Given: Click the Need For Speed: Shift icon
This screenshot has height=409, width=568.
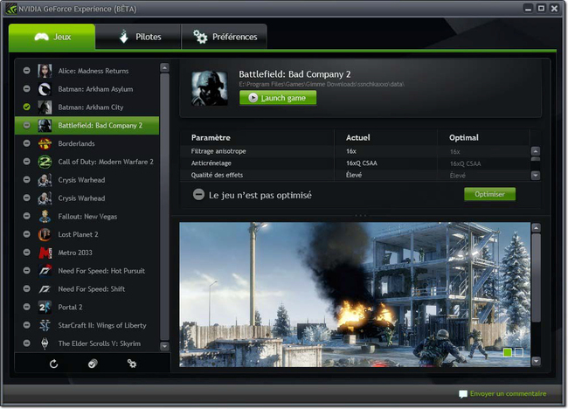Looking at the screenshot, I should [x=45, y=289].
